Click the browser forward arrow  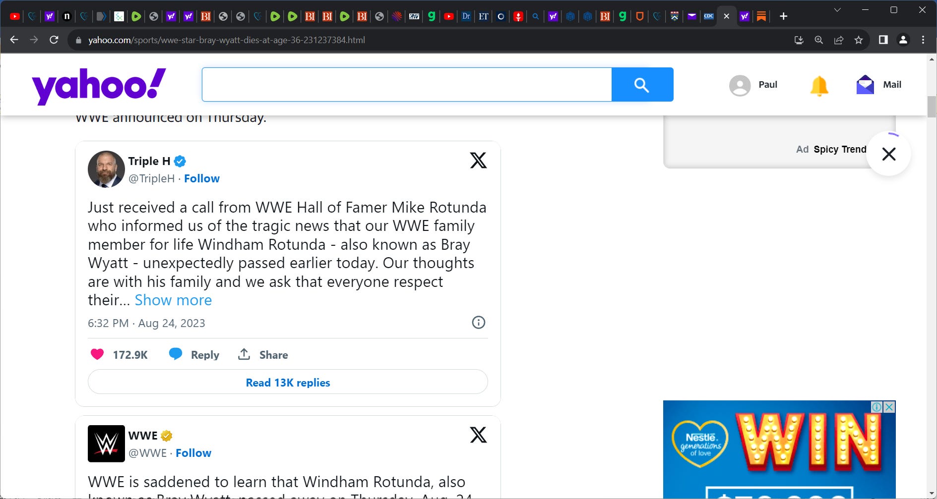[x=34, y=40]
